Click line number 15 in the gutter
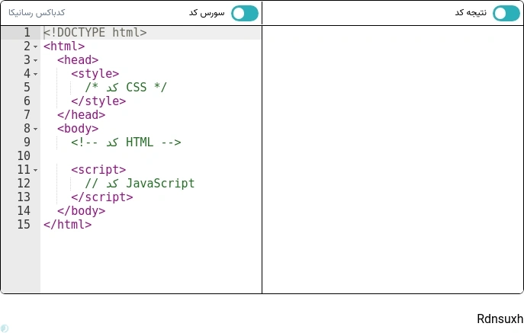The image size is (524, 333). [24, 224]
